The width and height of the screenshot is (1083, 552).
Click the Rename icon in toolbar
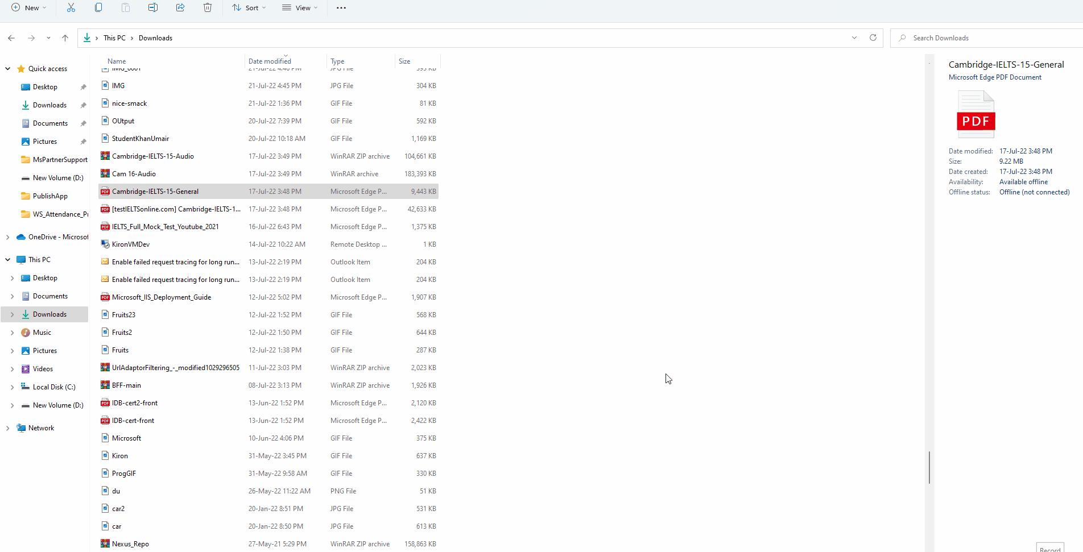pyautogui.click(x=153, y=7)
